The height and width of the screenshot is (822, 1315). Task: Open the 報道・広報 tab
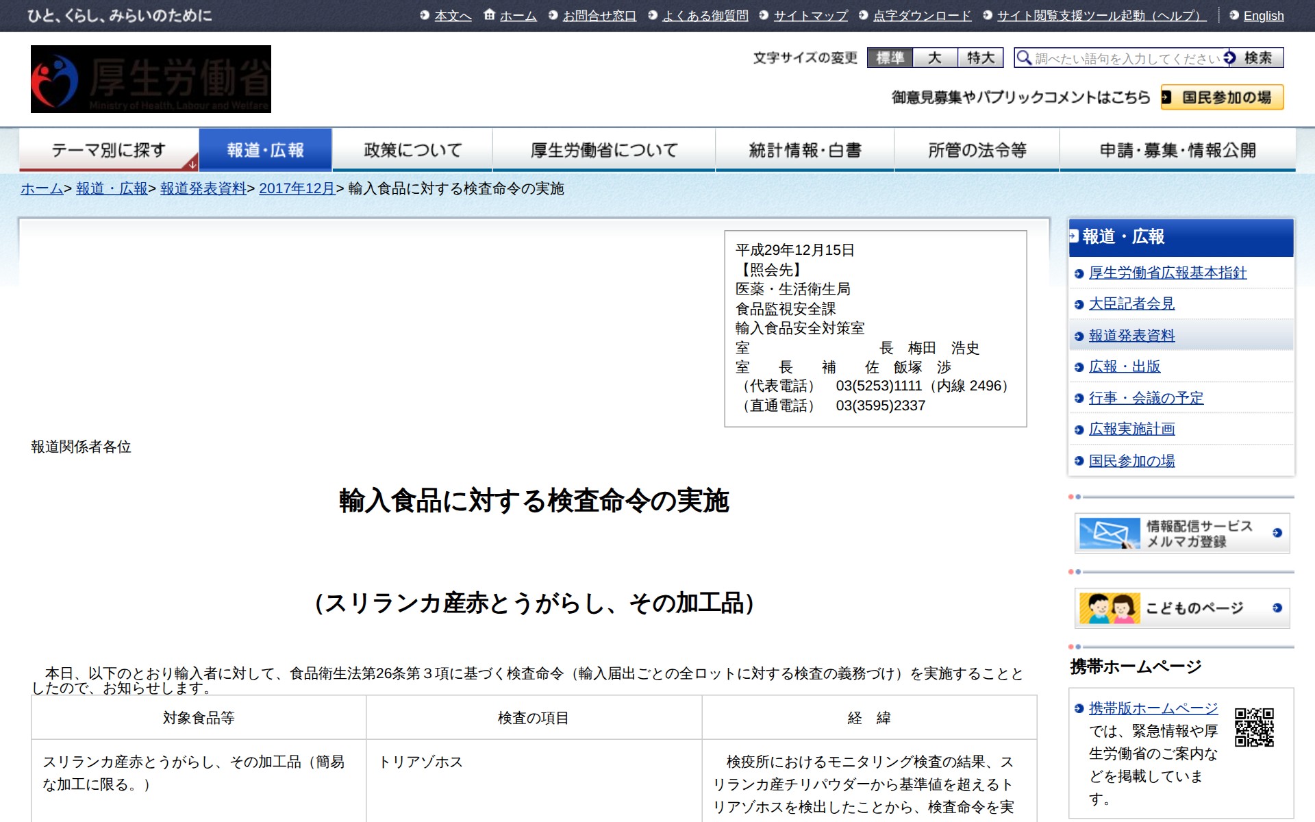point(264,149)
